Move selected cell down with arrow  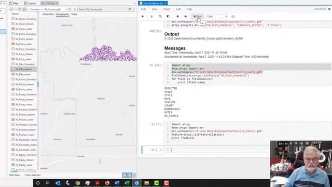click(x=186, y=16)
